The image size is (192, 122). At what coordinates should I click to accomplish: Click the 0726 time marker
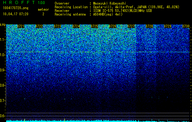tap(113, 26)
